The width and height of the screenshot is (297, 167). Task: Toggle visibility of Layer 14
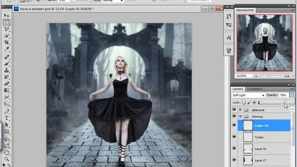(x=234, y=148)
